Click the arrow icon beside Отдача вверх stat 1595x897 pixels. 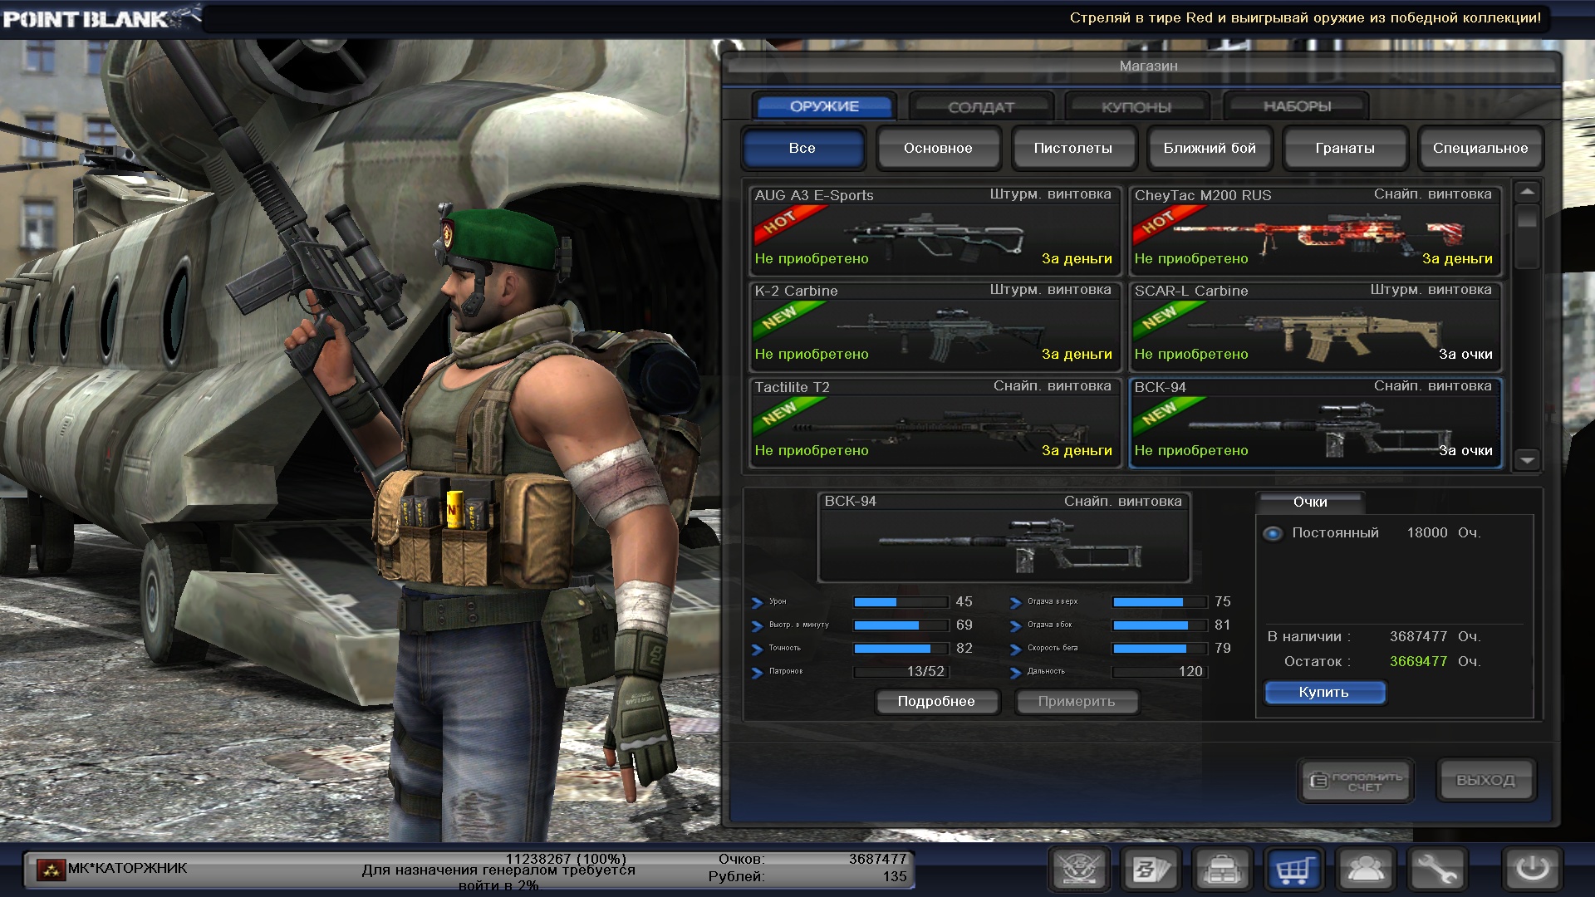coord(1015,603)
